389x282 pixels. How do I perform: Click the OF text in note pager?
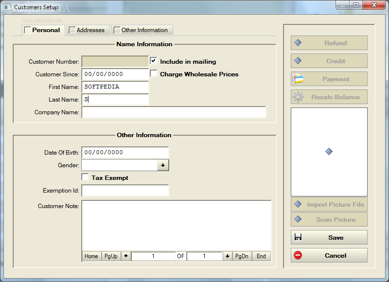tap(180, 256)
